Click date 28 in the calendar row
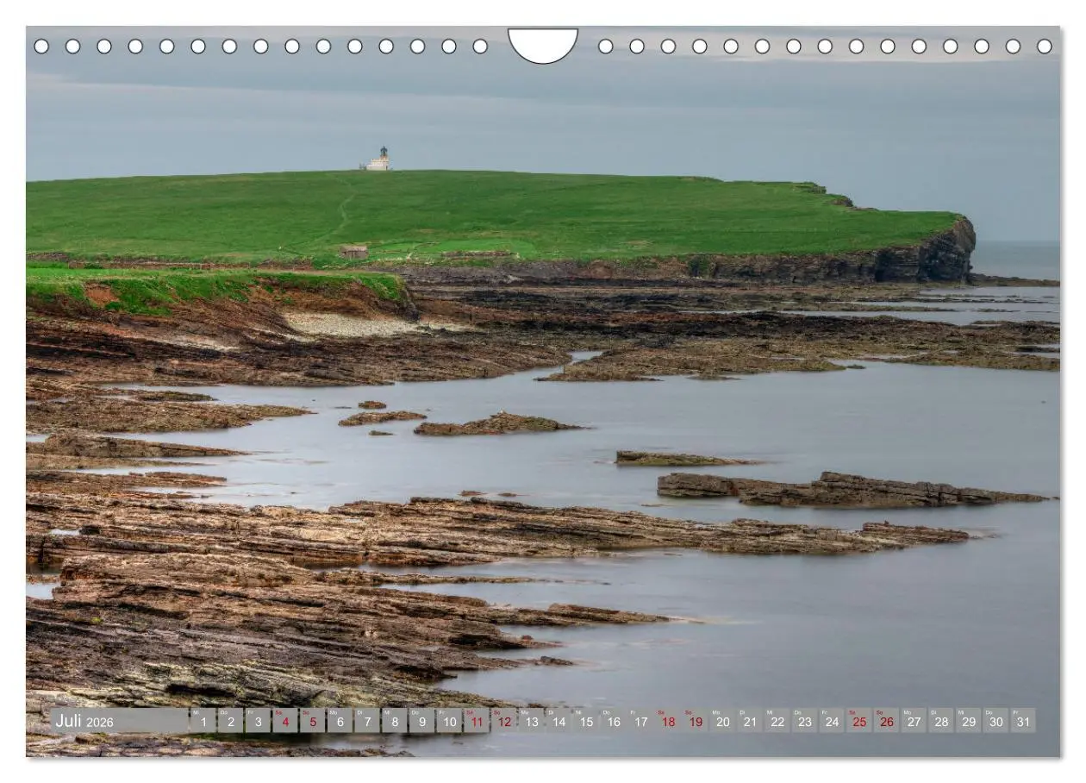 (940, 721)
